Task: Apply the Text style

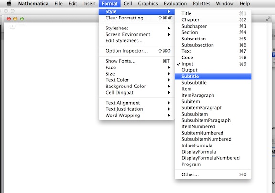Action: click(213, 51)
